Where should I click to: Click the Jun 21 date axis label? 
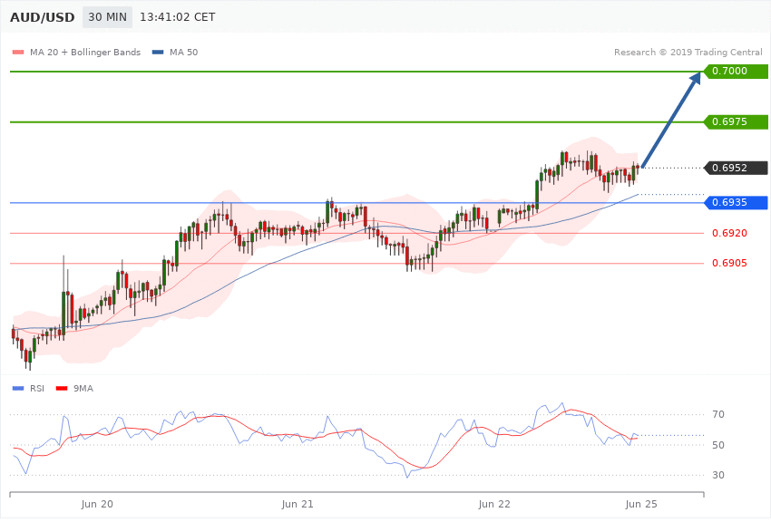tap(298, 504)
